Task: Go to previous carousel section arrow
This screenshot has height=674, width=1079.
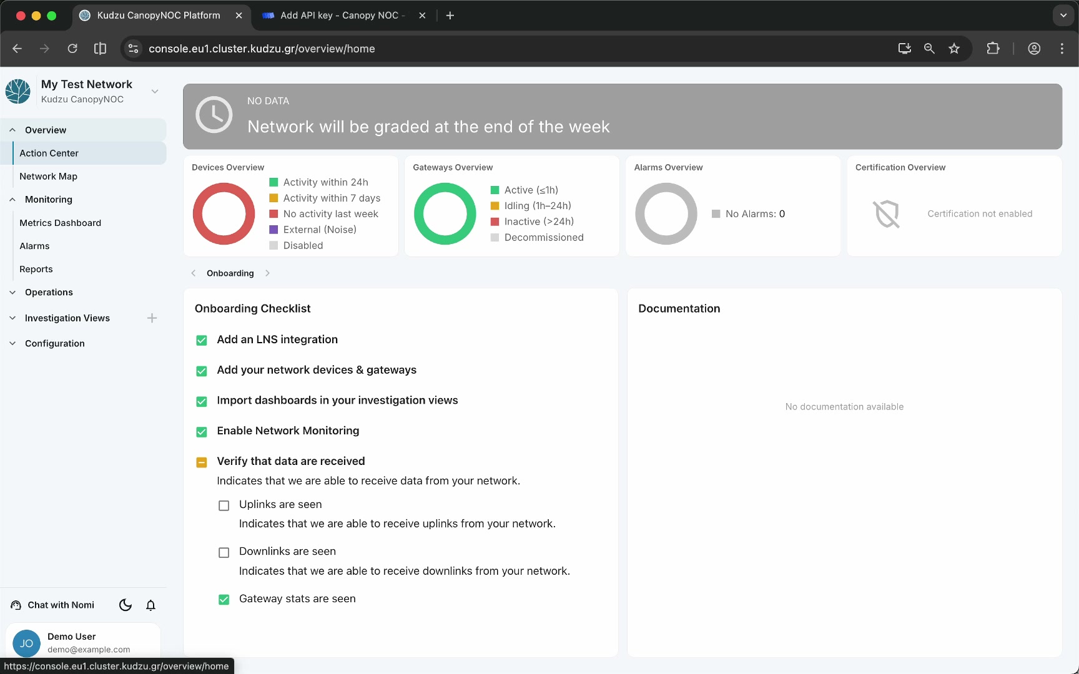Action: coord(194,273)
